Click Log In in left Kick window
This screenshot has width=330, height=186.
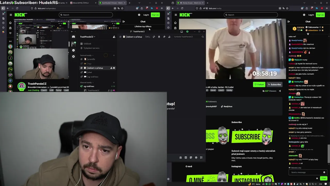coord(146,15)
